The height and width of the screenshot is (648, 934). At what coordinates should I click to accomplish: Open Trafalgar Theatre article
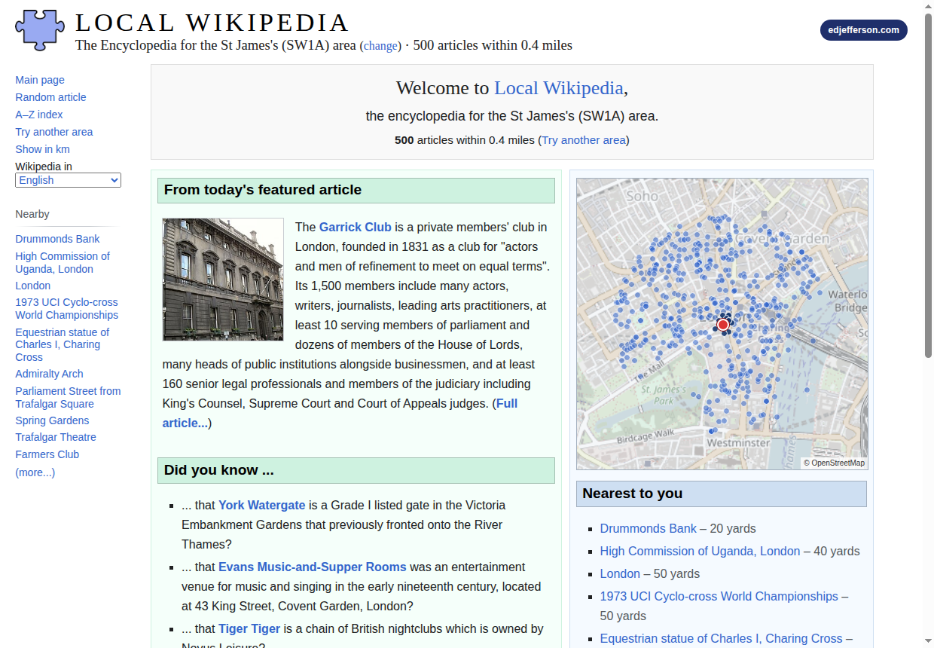click(56, 437)
